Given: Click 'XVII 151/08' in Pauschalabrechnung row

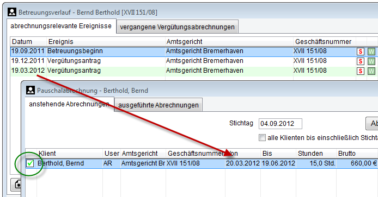Looking at the screenshot, I should [x=196, y=163].
